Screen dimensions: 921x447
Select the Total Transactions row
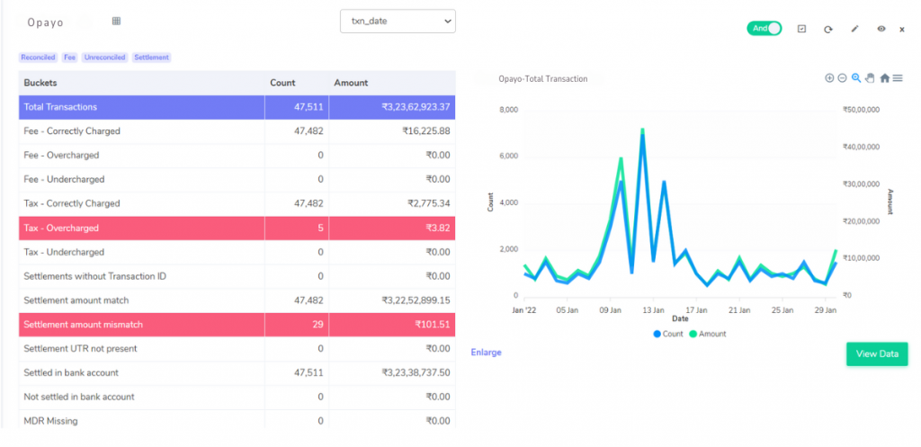coord(237,108)
